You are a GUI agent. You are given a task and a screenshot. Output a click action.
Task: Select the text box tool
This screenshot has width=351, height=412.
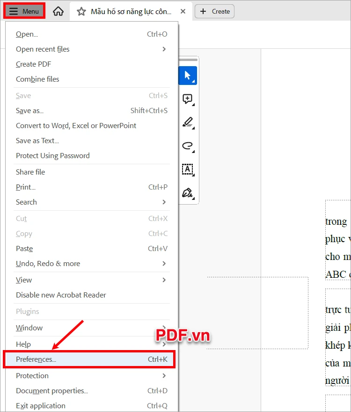tap(188, 169)
